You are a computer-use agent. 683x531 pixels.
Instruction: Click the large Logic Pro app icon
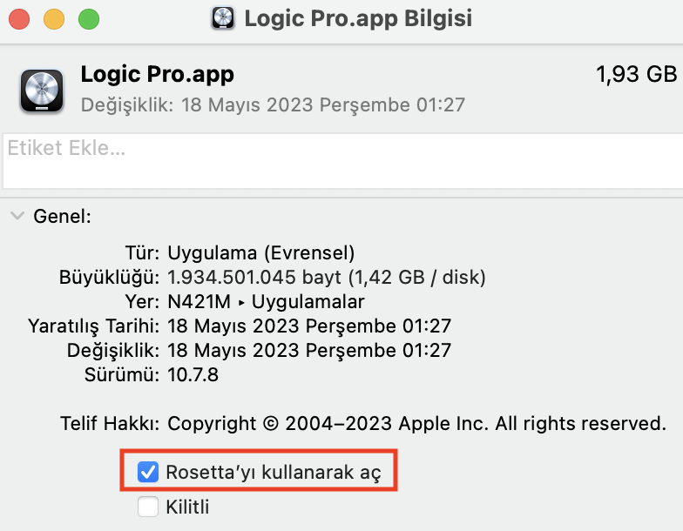point(39,90)
